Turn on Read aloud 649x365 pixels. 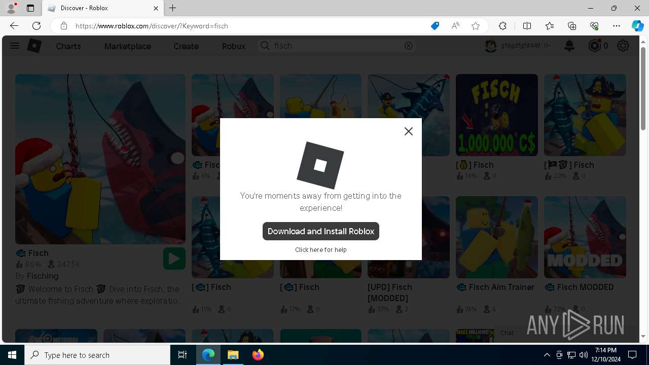(455, 26)
